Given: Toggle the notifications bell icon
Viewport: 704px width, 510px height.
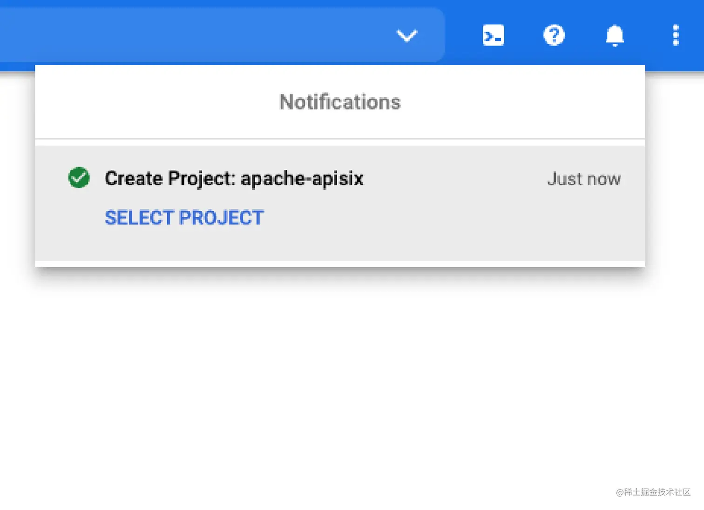Looking at the screenshot, I should point(615,35).
